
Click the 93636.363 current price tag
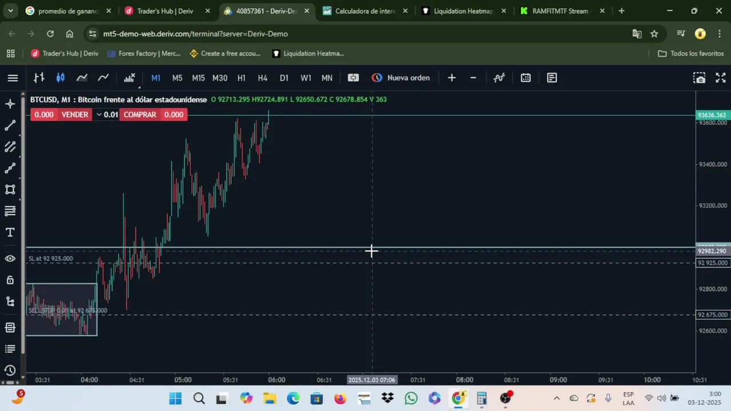(712, 115)
